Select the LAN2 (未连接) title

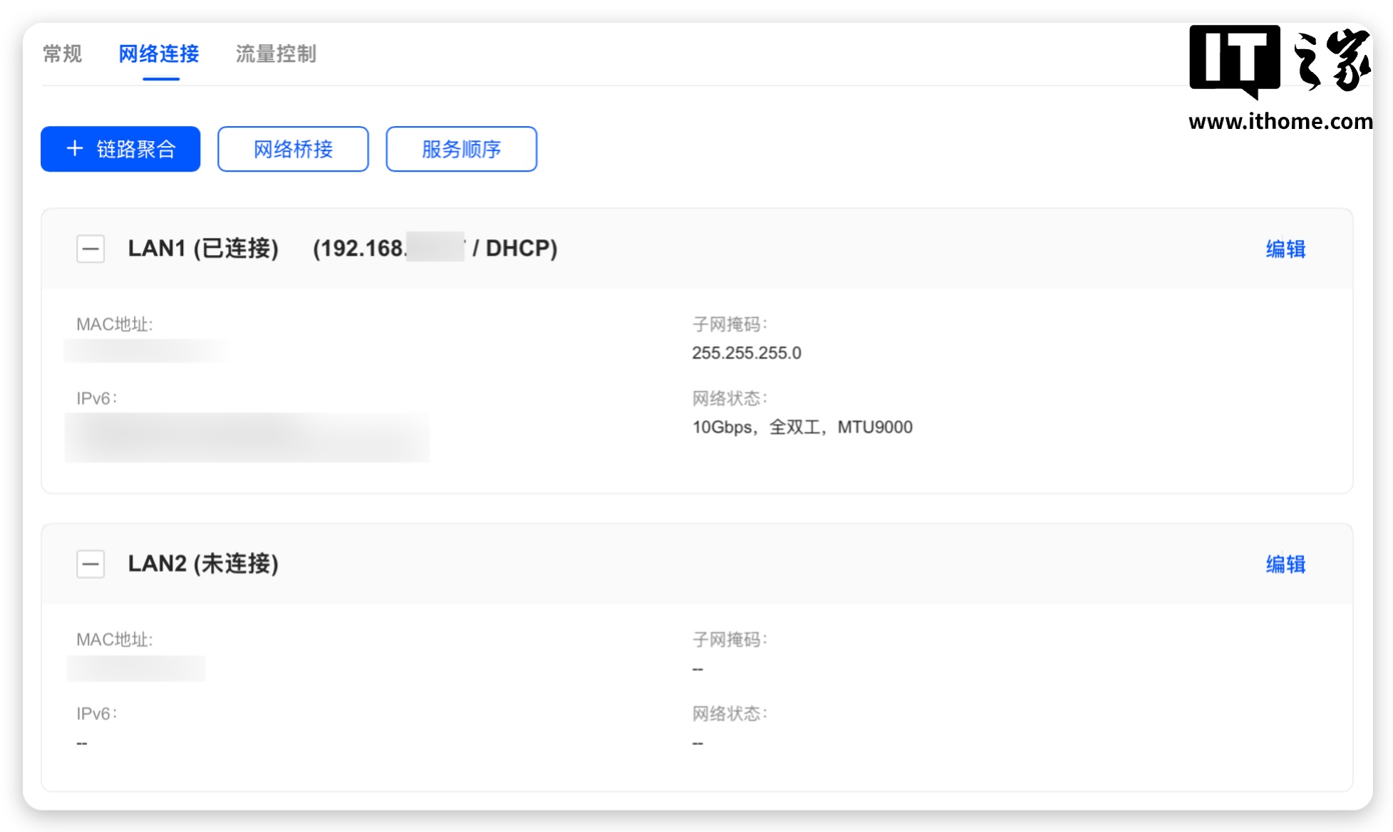pyautogui.click(x=203, y=563)
